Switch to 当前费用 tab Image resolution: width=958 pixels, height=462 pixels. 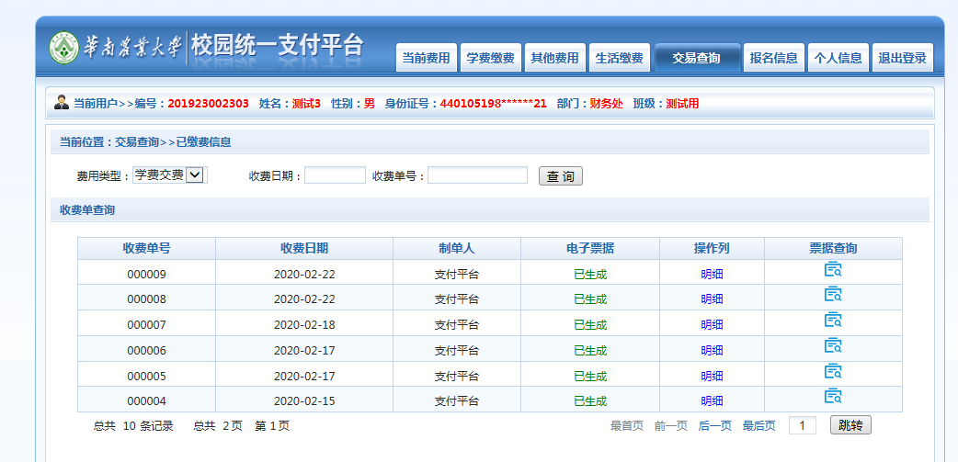[427, 58]
